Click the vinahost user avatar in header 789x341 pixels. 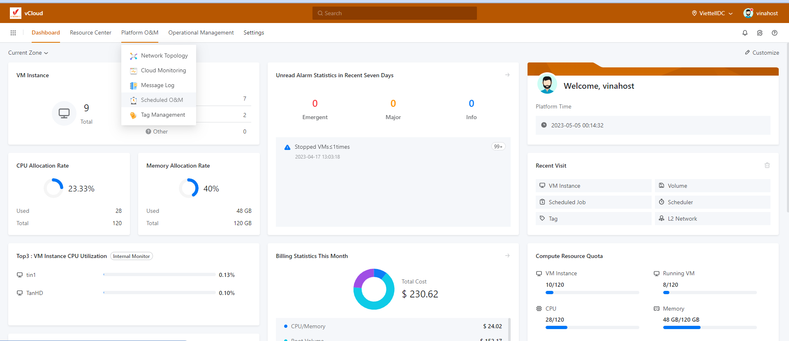[748, 13]
